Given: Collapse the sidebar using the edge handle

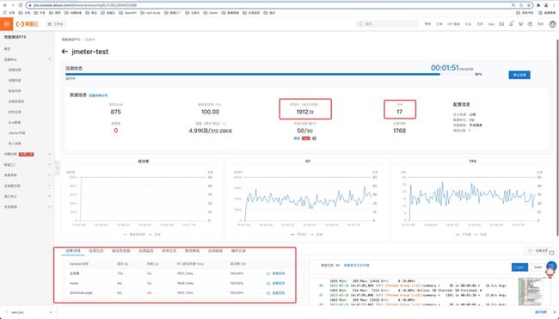Looking at the screenshot, I should click(57, 168).
